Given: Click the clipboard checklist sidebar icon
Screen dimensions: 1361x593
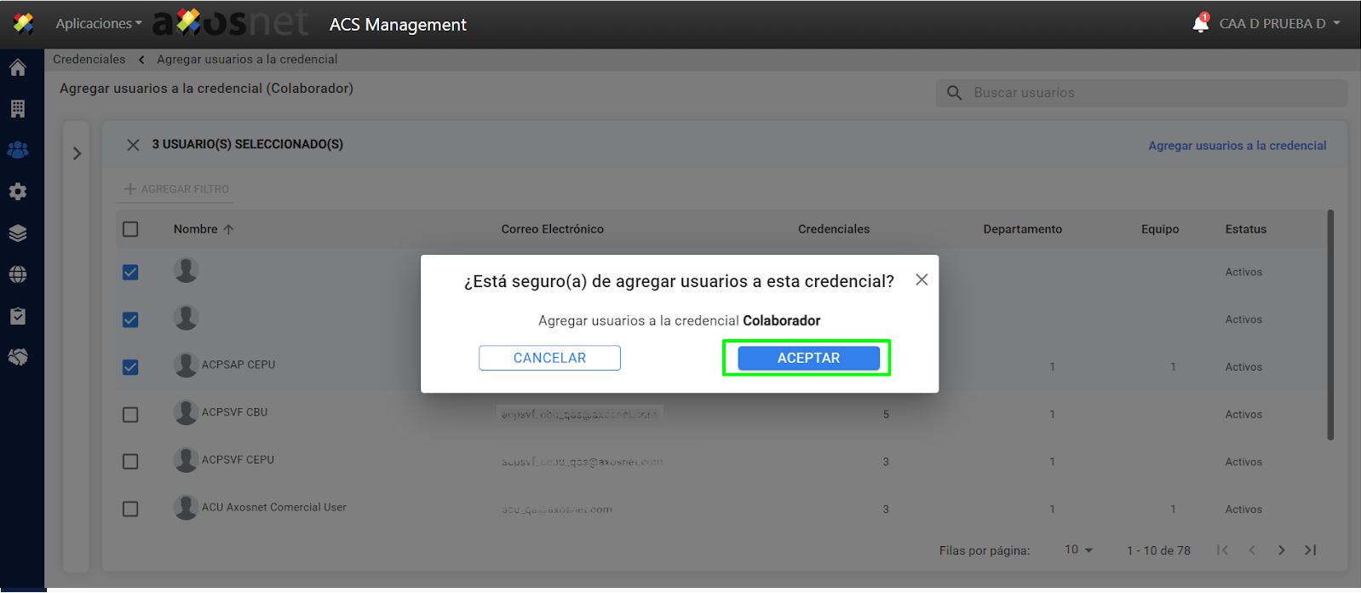Looking at the screenshot, I should pyautogui.click(x=18, y=316).
